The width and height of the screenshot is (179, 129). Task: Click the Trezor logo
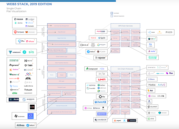[19, 19]
